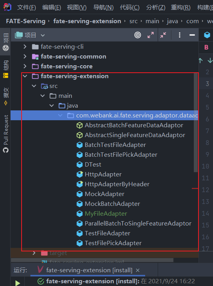Click java in the breadcrumb path

pyautogui.click(x=173, y=22)
